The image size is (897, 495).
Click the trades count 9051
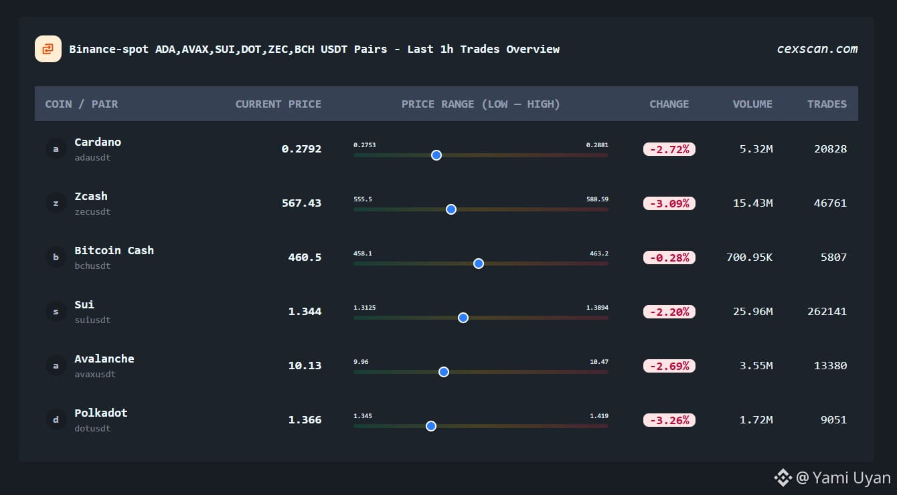833,419
